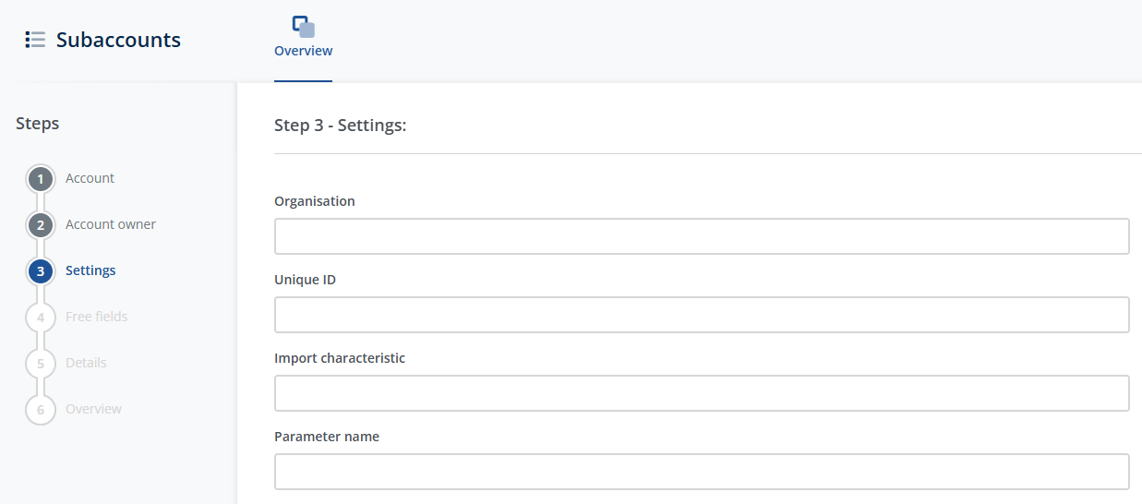This screenshot has width=1142, height=504.
Task: Select the Overview step in sidebar
Action: (x=93, y=409)
